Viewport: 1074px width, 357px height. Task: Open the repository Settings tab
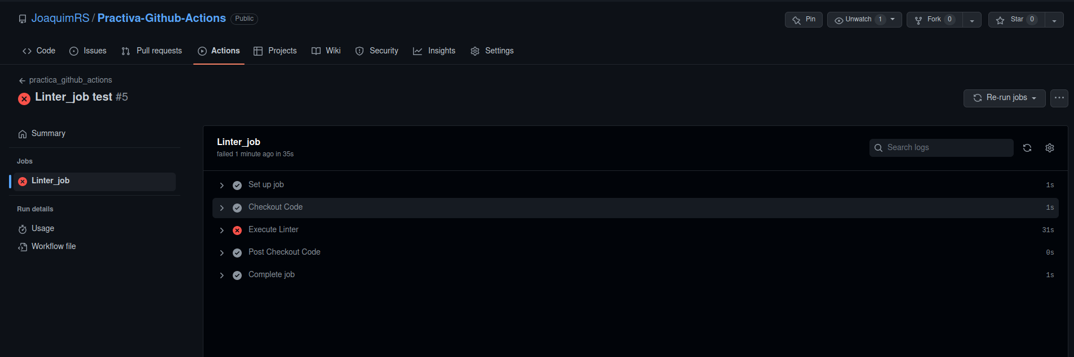pyautogui.click(x=492, y=51)
